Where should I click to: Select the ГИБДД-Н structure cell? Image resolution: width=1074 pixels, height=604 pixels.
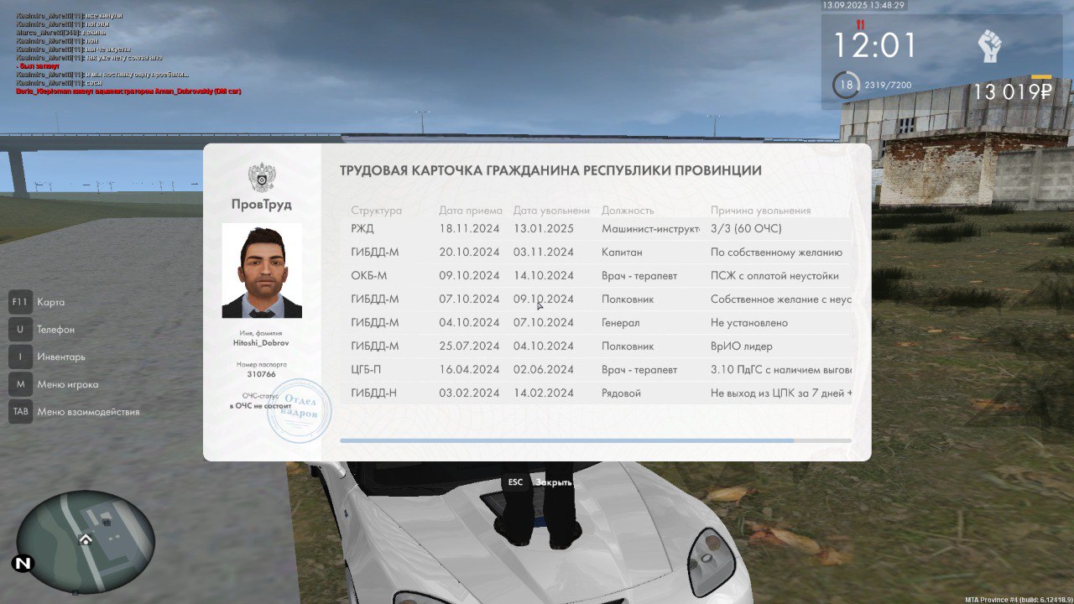point(374,393)
